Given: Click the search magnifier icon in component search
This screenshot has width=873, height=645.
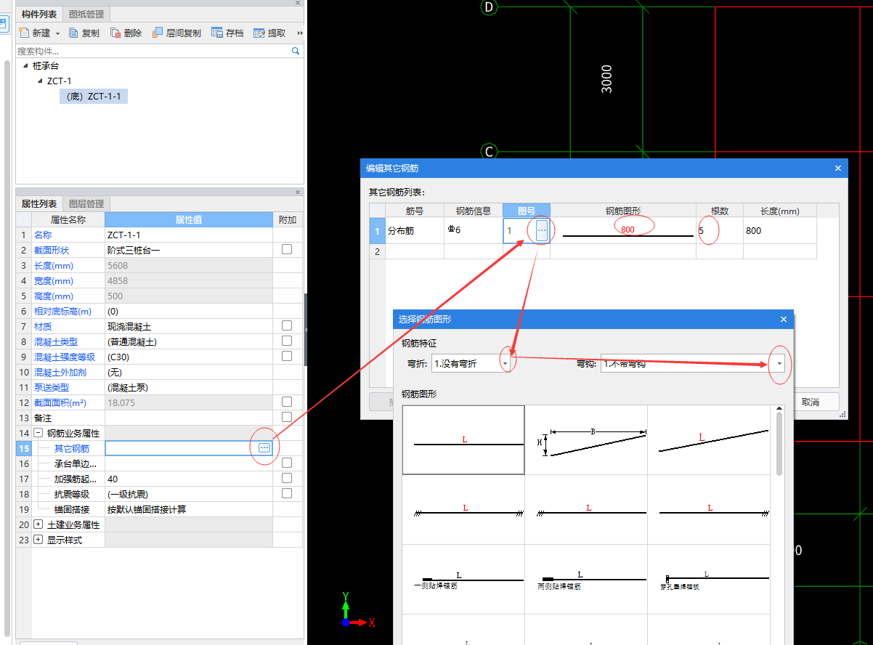Looking at the screenshot, I should tap(296, 52).
